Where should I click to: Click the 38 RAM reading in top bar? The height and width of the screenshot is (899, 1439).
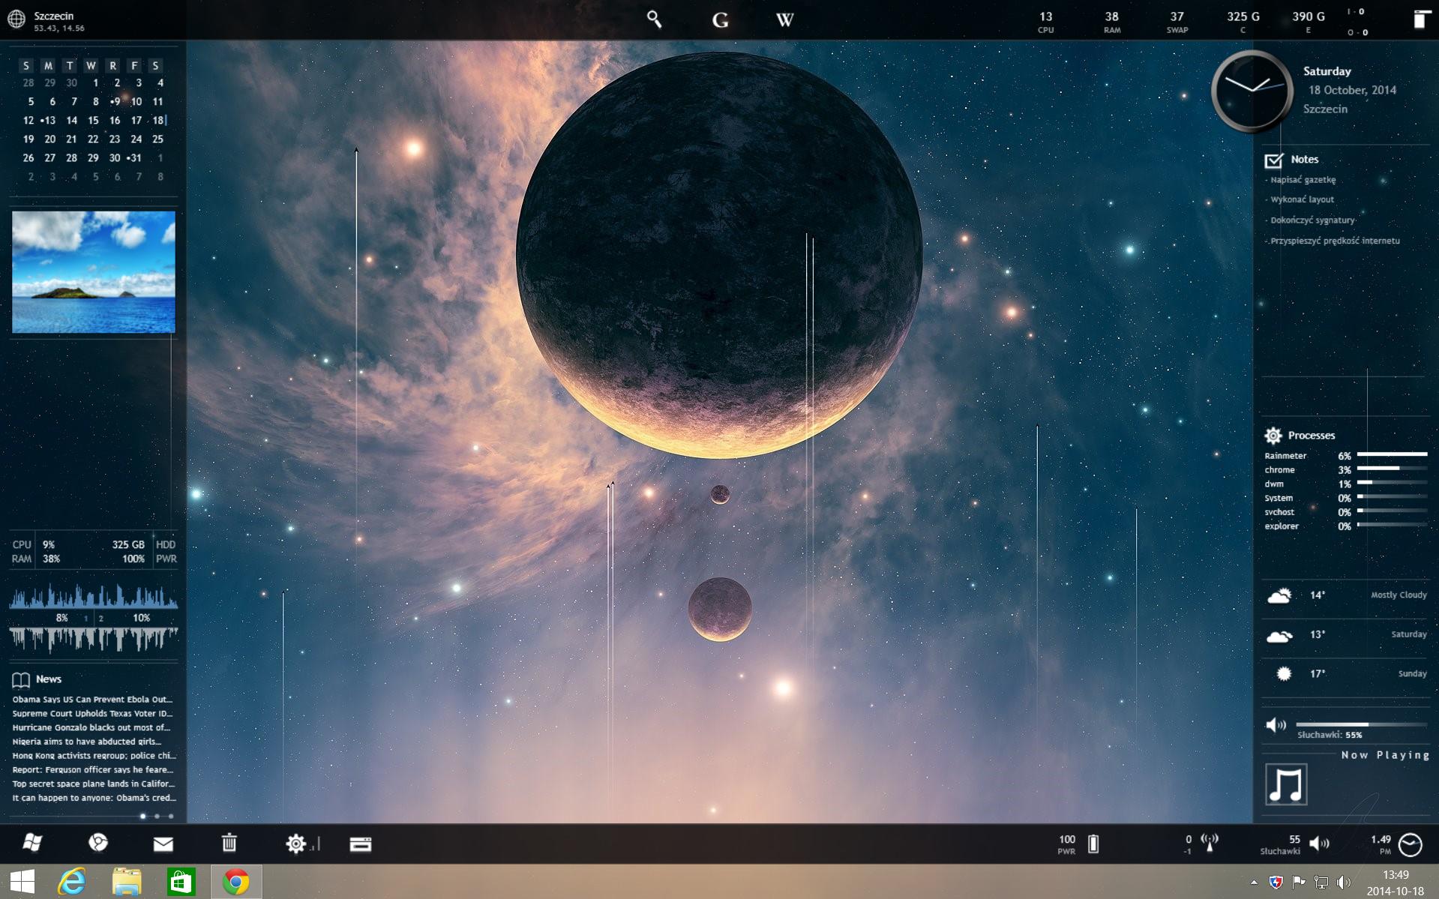point(1111,21)
